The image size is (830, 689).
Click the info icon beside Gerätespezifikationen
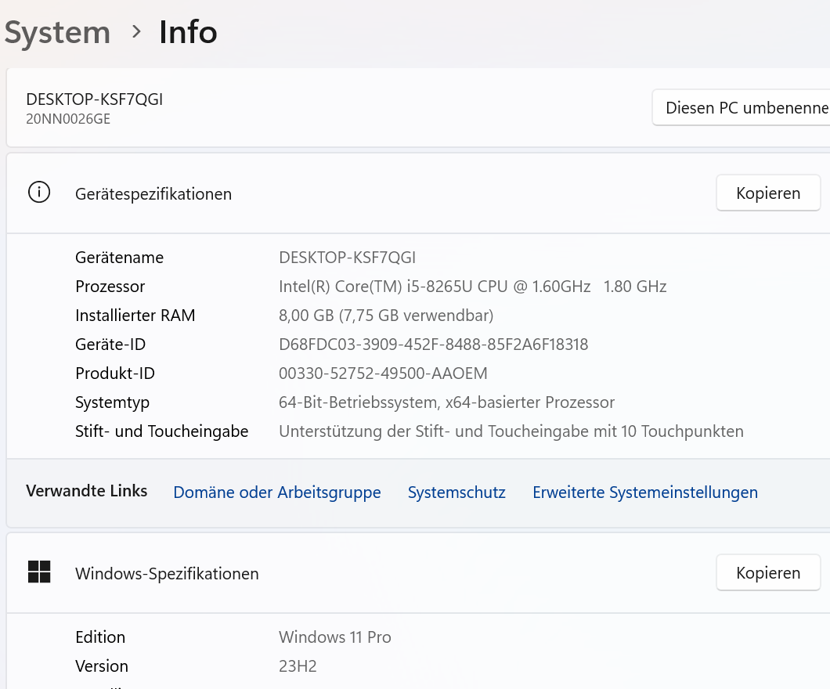pos(39,192)
